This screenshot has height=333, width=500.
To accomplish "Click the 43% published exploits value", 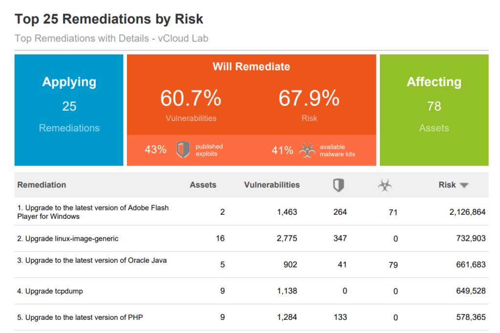I will tap(155, 150).
